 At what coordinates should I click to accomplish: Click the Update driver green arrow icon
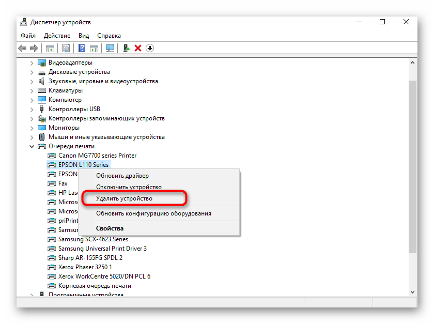tap(126, 48)
